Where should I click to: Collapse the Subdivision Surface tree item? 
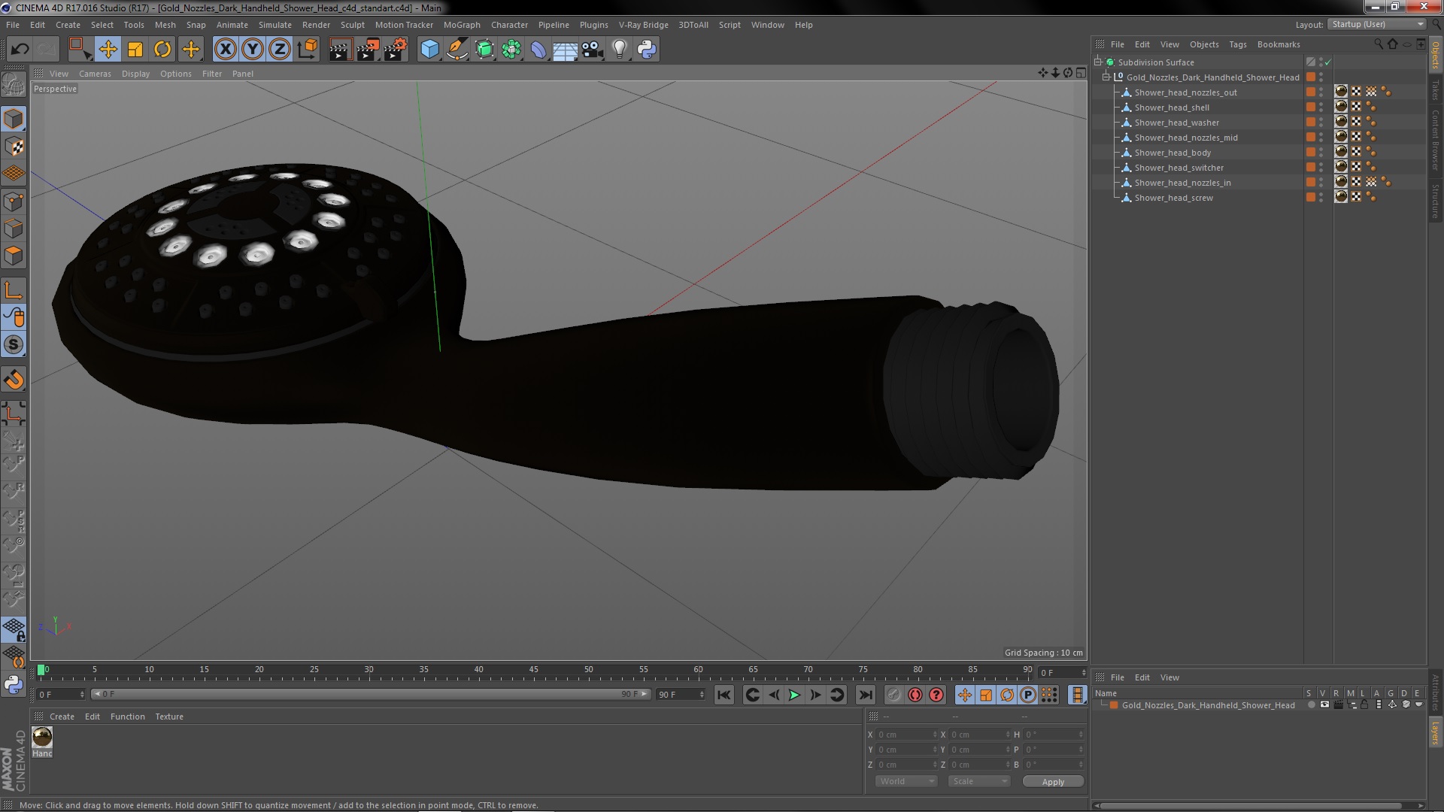(x=1098, y=62)
